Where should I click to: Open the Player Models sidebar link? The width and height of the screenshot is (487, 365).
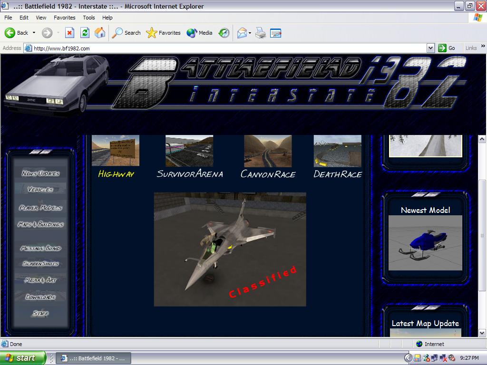(x=41, y=208)
